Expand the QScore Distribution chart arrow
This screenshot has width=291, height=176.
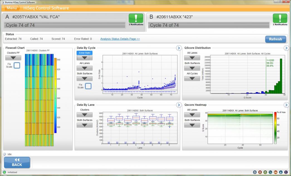(286, 48)
